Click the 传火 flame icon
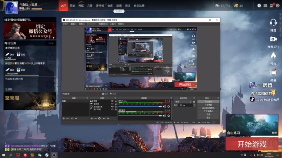The image size is (282, 158). click(x=273, y=56)
